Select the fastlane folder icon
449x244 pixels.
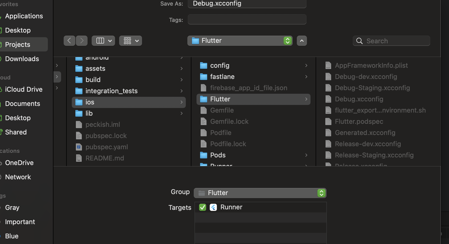204,77
